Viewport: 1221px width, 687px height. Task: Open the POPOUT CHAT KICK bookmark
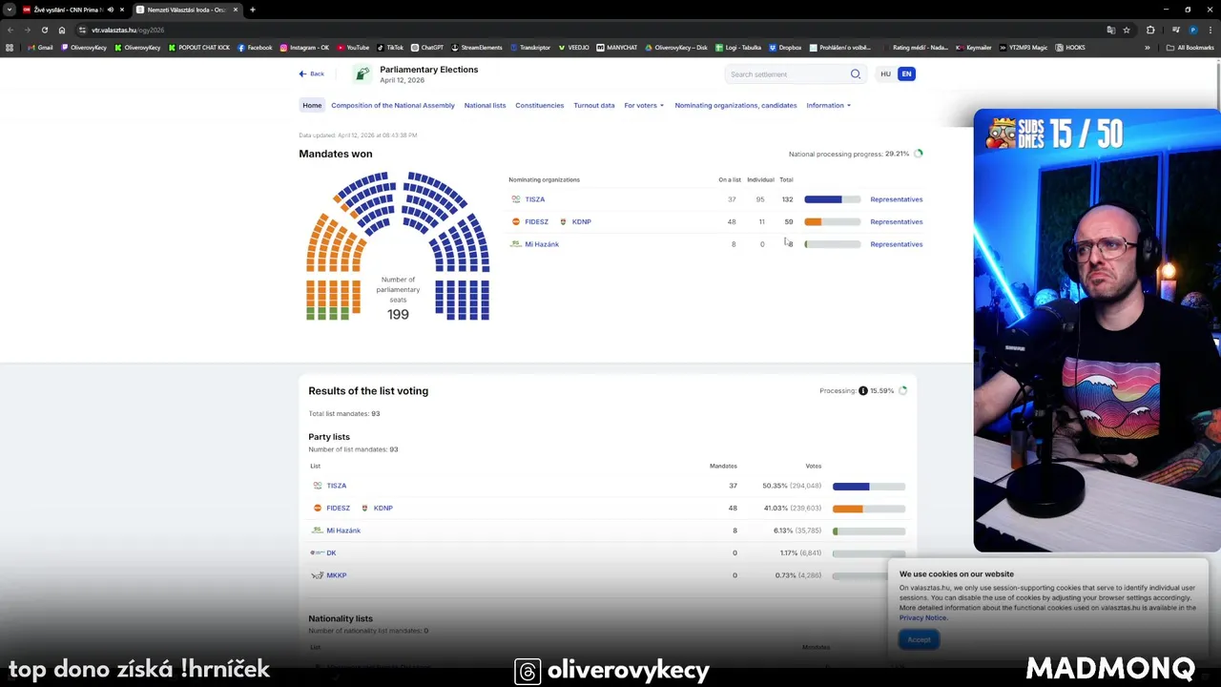pos(199,48)
